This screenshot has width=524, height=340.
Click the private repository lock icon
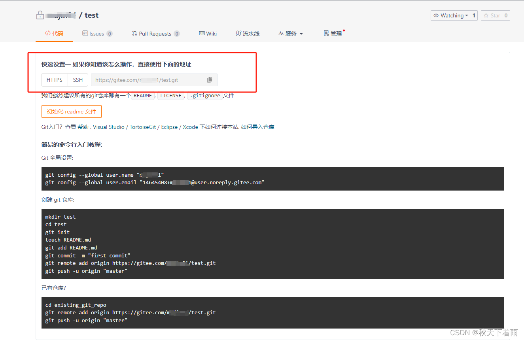(x=40, y=15)
